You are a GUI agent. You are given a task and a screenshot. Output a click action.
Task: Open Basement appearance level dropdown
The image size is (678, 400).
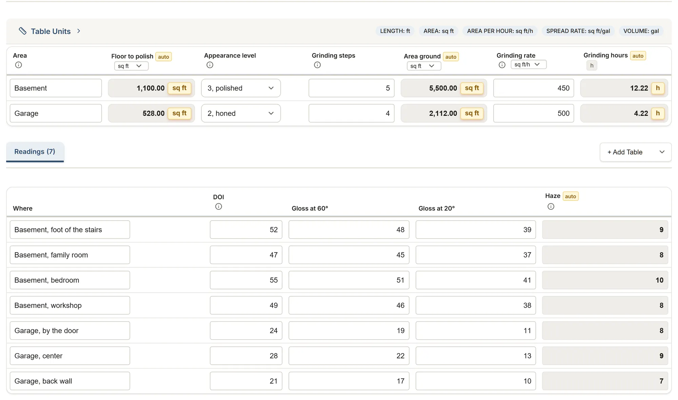tap(241, 88)
